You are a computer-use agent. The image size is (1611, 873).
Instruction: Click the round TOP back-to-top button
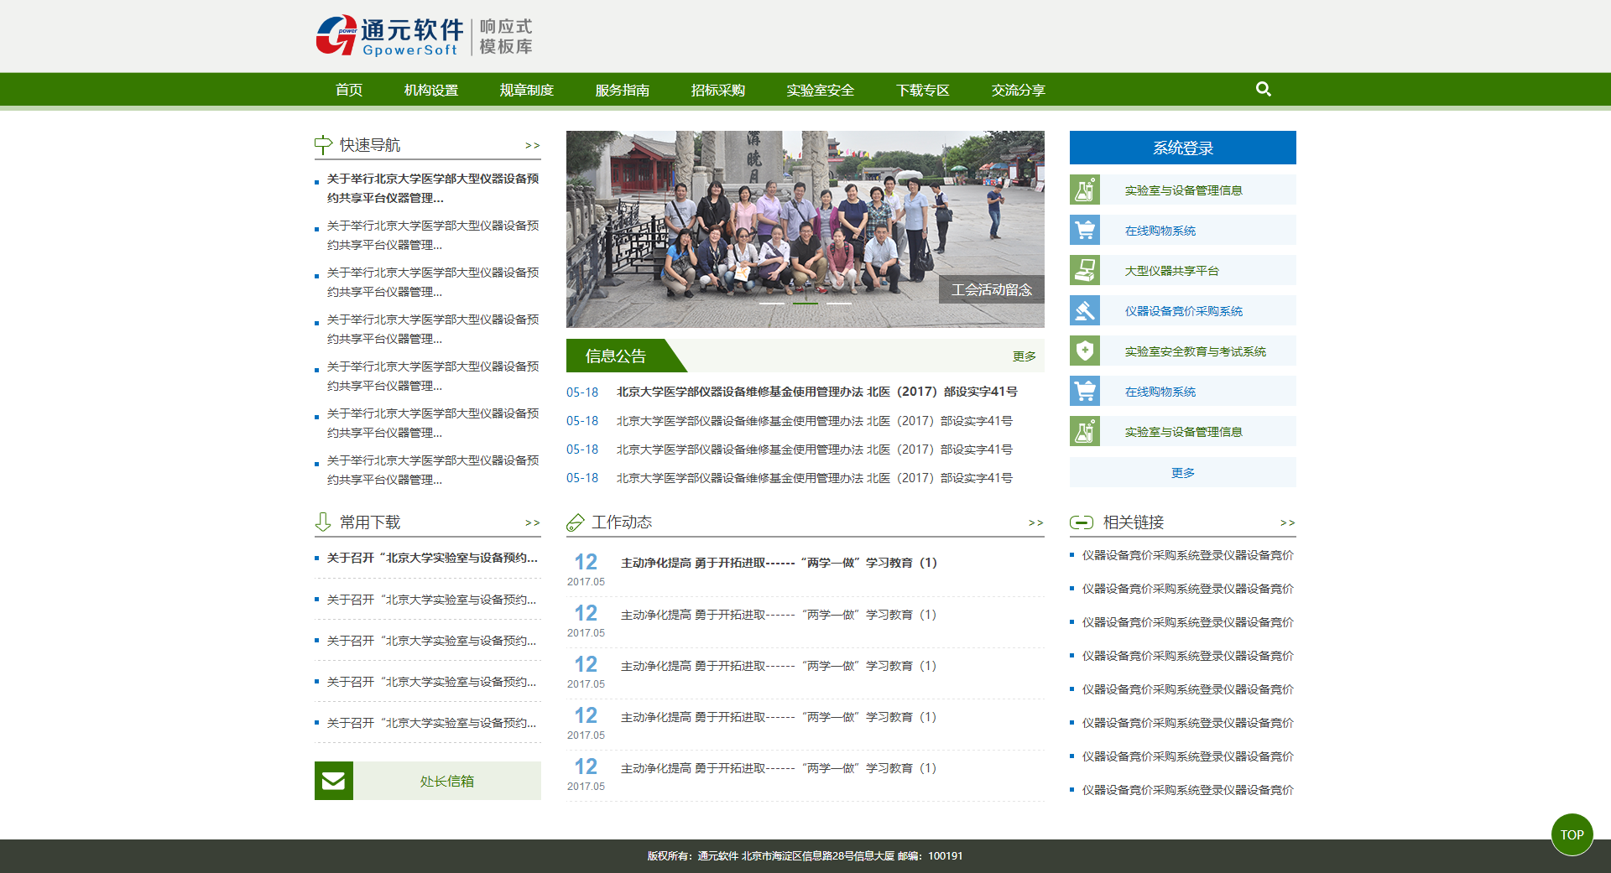[1572, 834]
